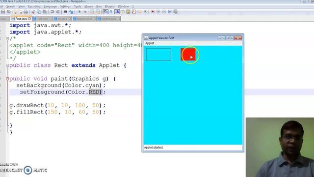
Task: Open the Run menu
Action: [x=99, y=6]
